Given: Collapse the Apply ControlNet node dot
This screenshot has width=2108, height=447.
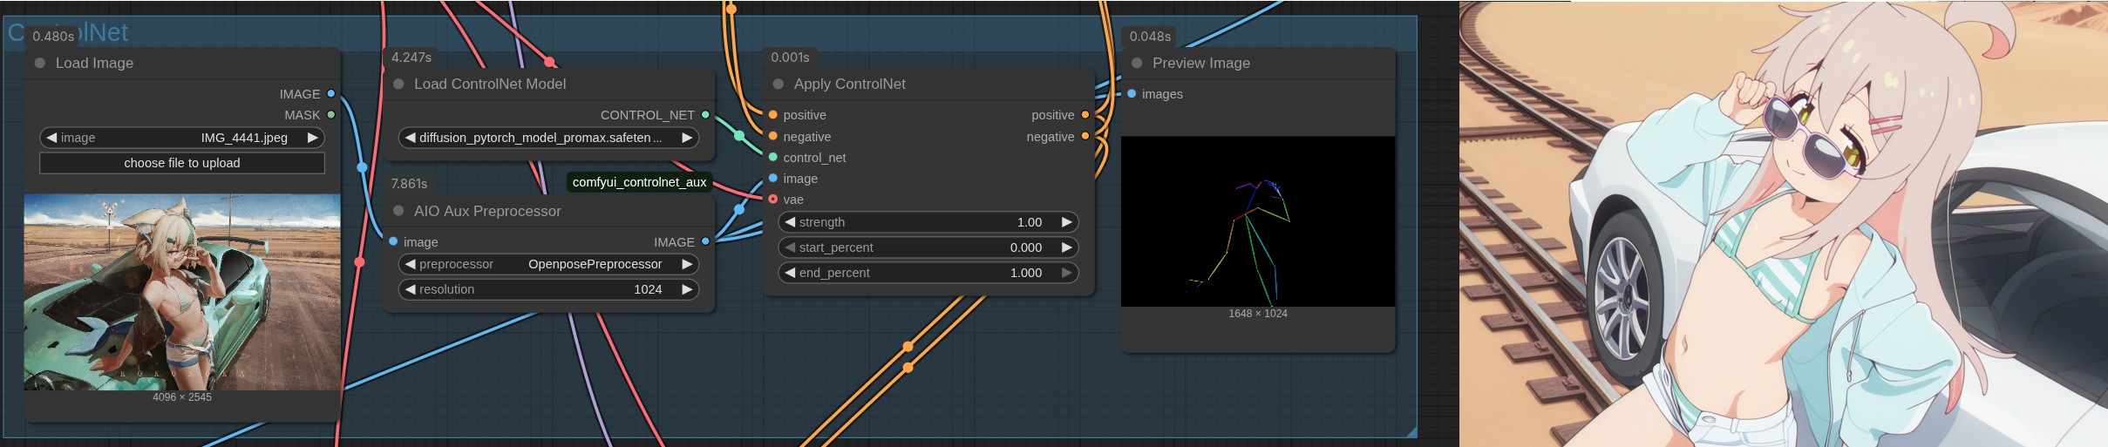Looking at the screenshot, I should tap(779, 84).
